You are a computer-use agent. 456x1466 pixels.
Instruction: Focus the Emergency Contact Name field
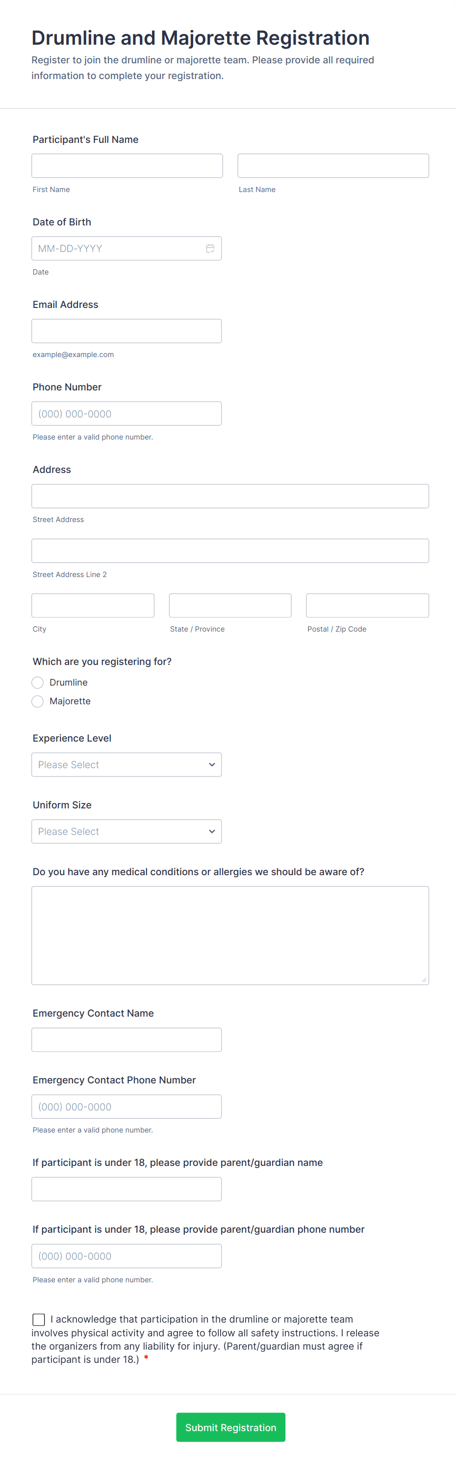click(x=126, y=1039)
